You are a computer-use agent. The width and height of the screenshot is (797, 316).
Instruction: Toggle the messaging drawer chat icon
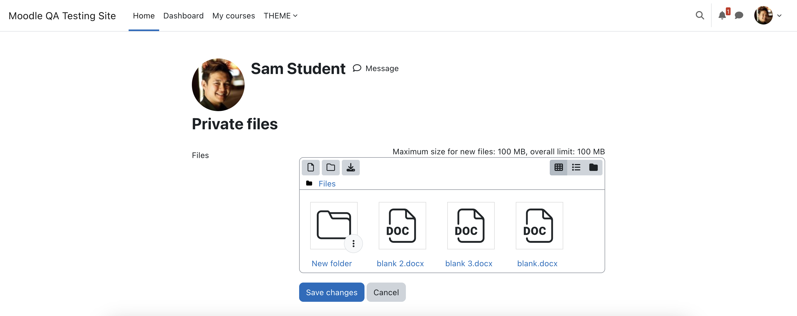tap(739, 15)
